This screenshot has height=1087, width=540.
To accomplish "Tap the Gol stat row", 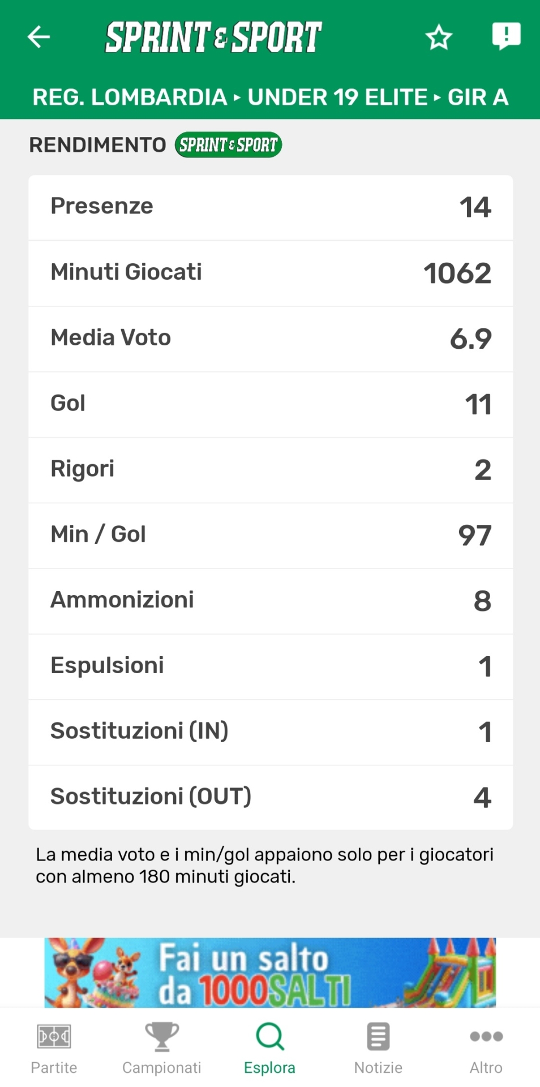I will point(271,404).
